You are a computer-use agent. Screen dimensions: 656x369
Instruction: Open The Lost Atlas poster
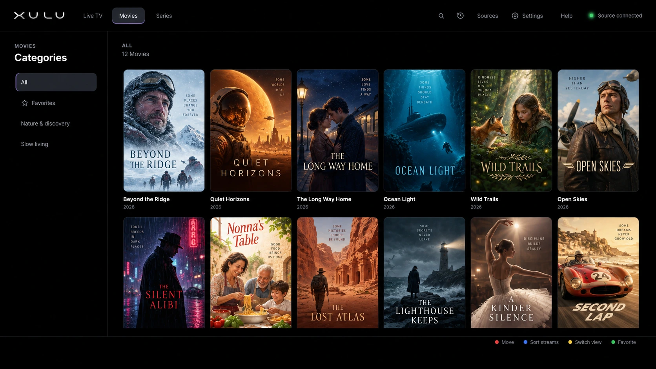(337, 273)
